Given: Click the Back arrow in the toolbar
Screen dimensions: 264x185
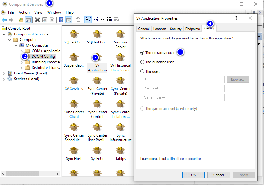Looking at the screenshot, I should [x=4, y=20].
